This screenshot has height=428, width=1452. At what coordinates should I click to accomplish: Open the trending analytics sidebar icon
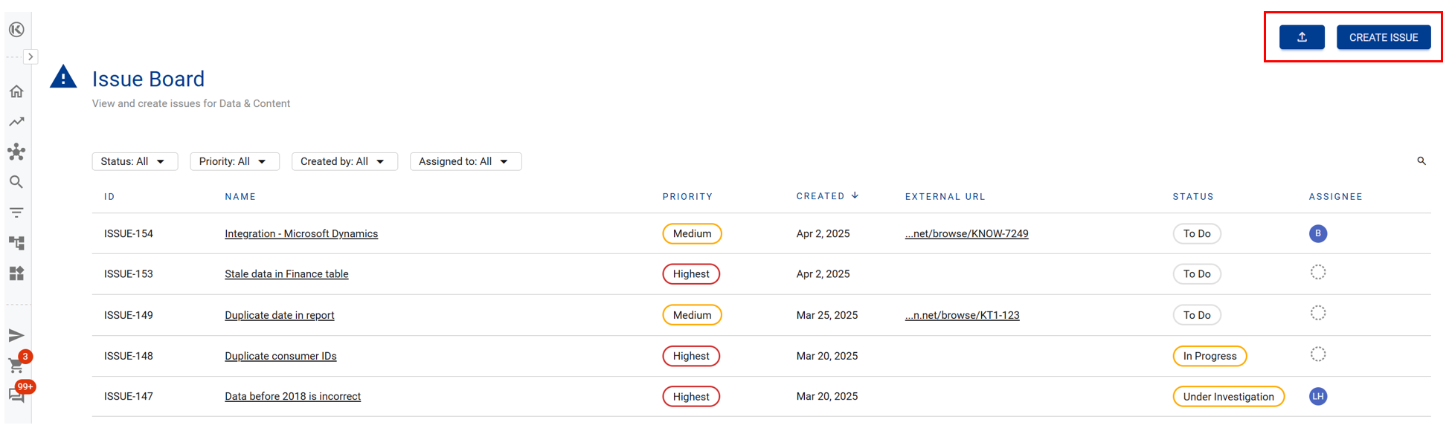[x=16, y=122]
